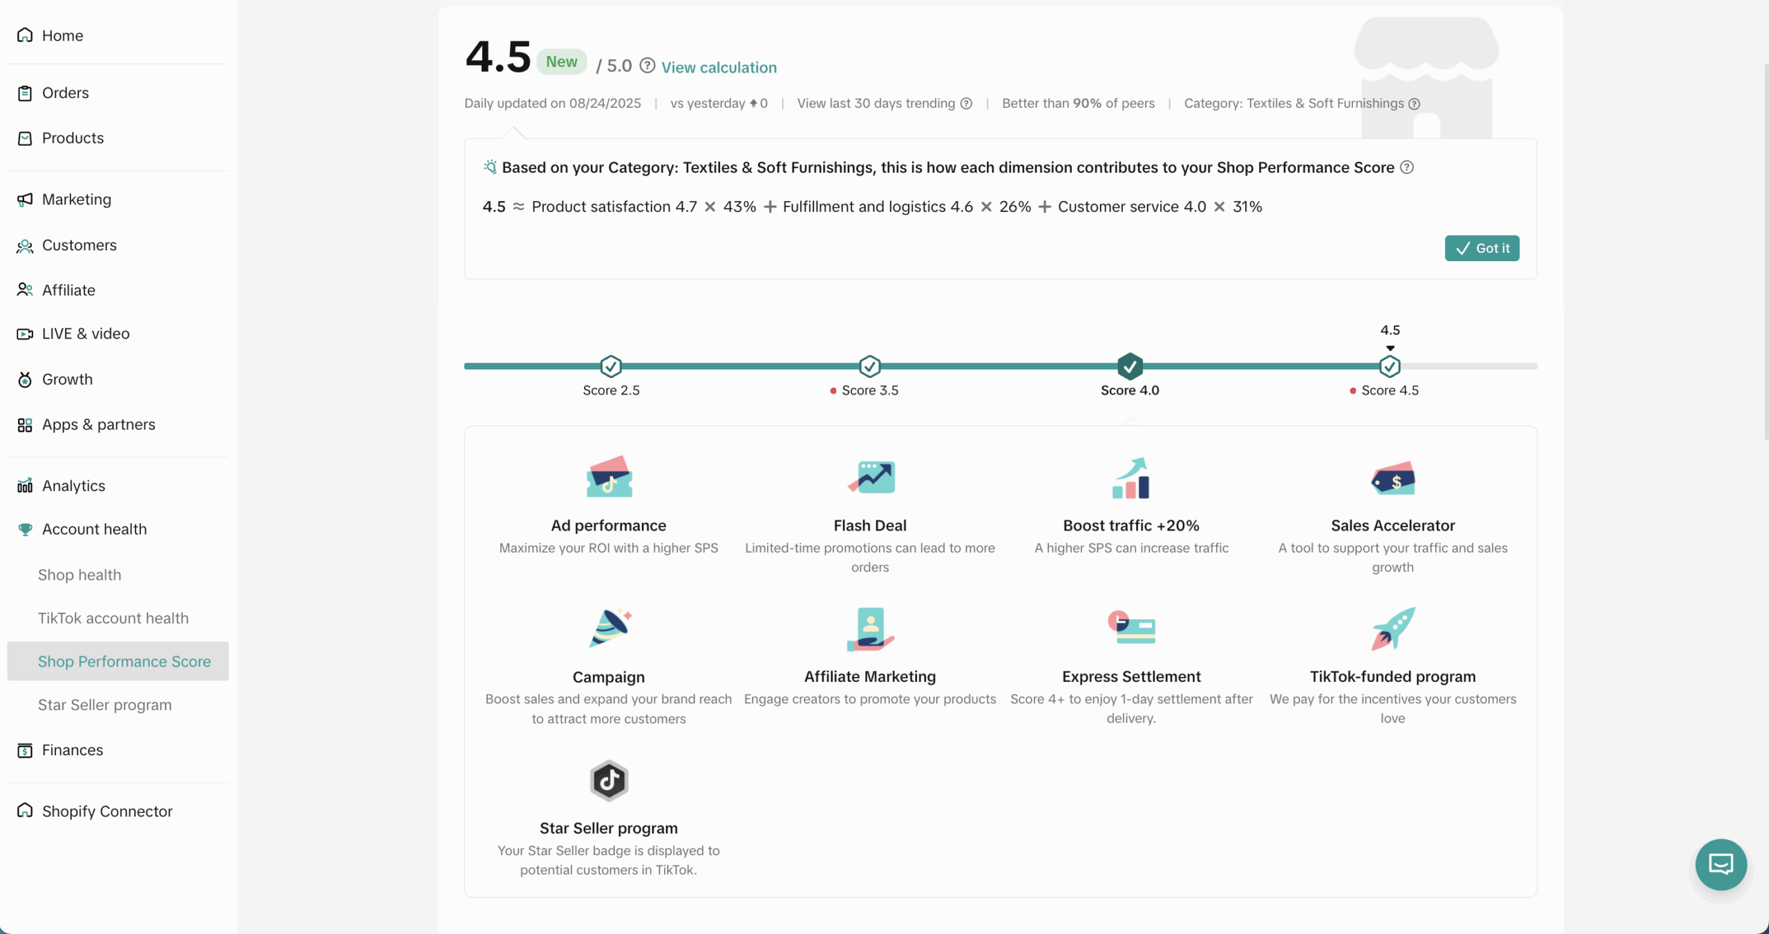Image resolution: width=1769 pixels, height=934 pixels.
Task: Click the Shopify Connector icon
Action: point(25,811)
